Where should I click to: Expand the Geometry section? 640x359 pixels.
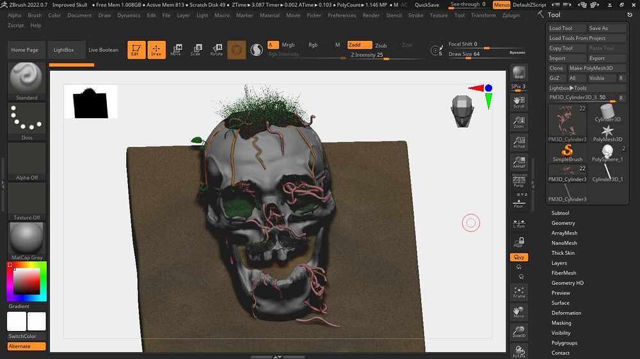(x=563, y=223)
